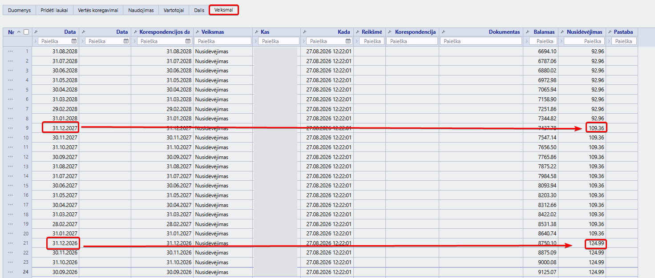Click wrench icon of Kada column

tap(304, 32)
